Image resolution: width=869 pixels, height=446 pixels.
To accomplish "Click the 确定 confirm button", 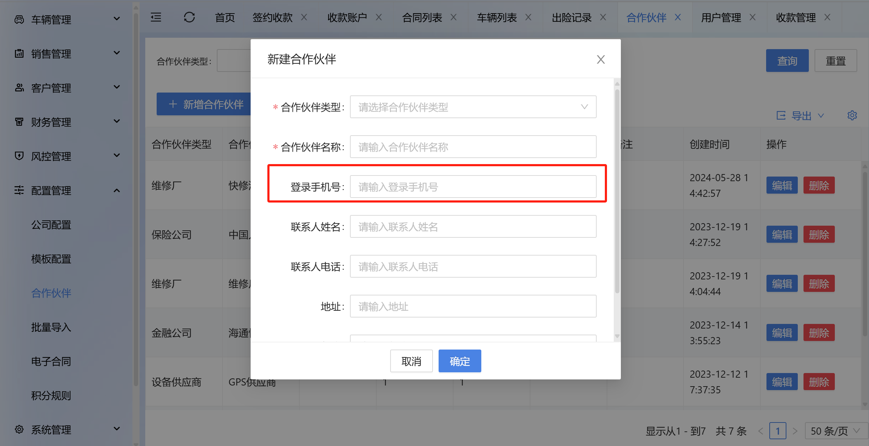I will pos(460,361).
